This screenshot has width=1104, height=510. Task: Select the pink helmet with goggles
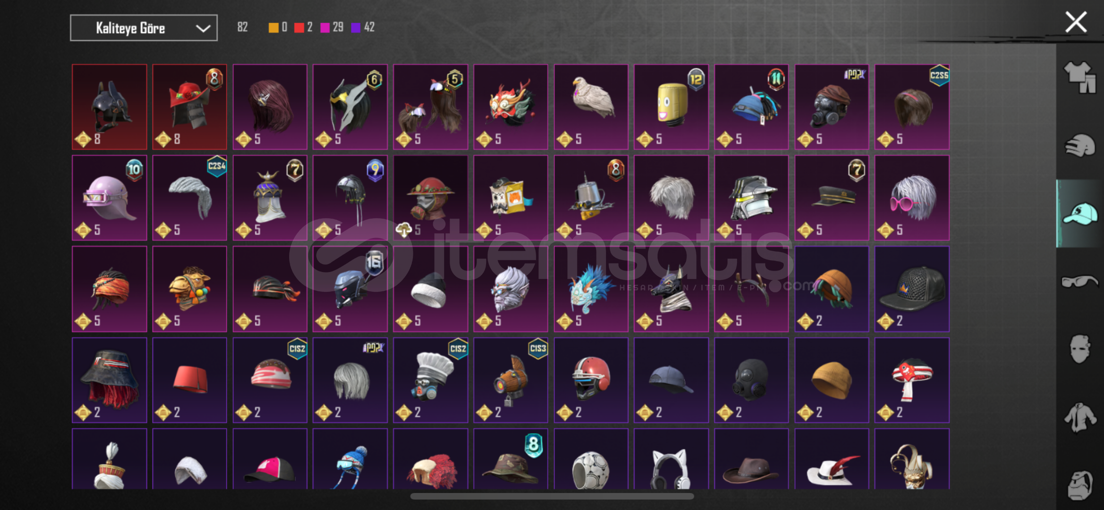tap(109, 198)
